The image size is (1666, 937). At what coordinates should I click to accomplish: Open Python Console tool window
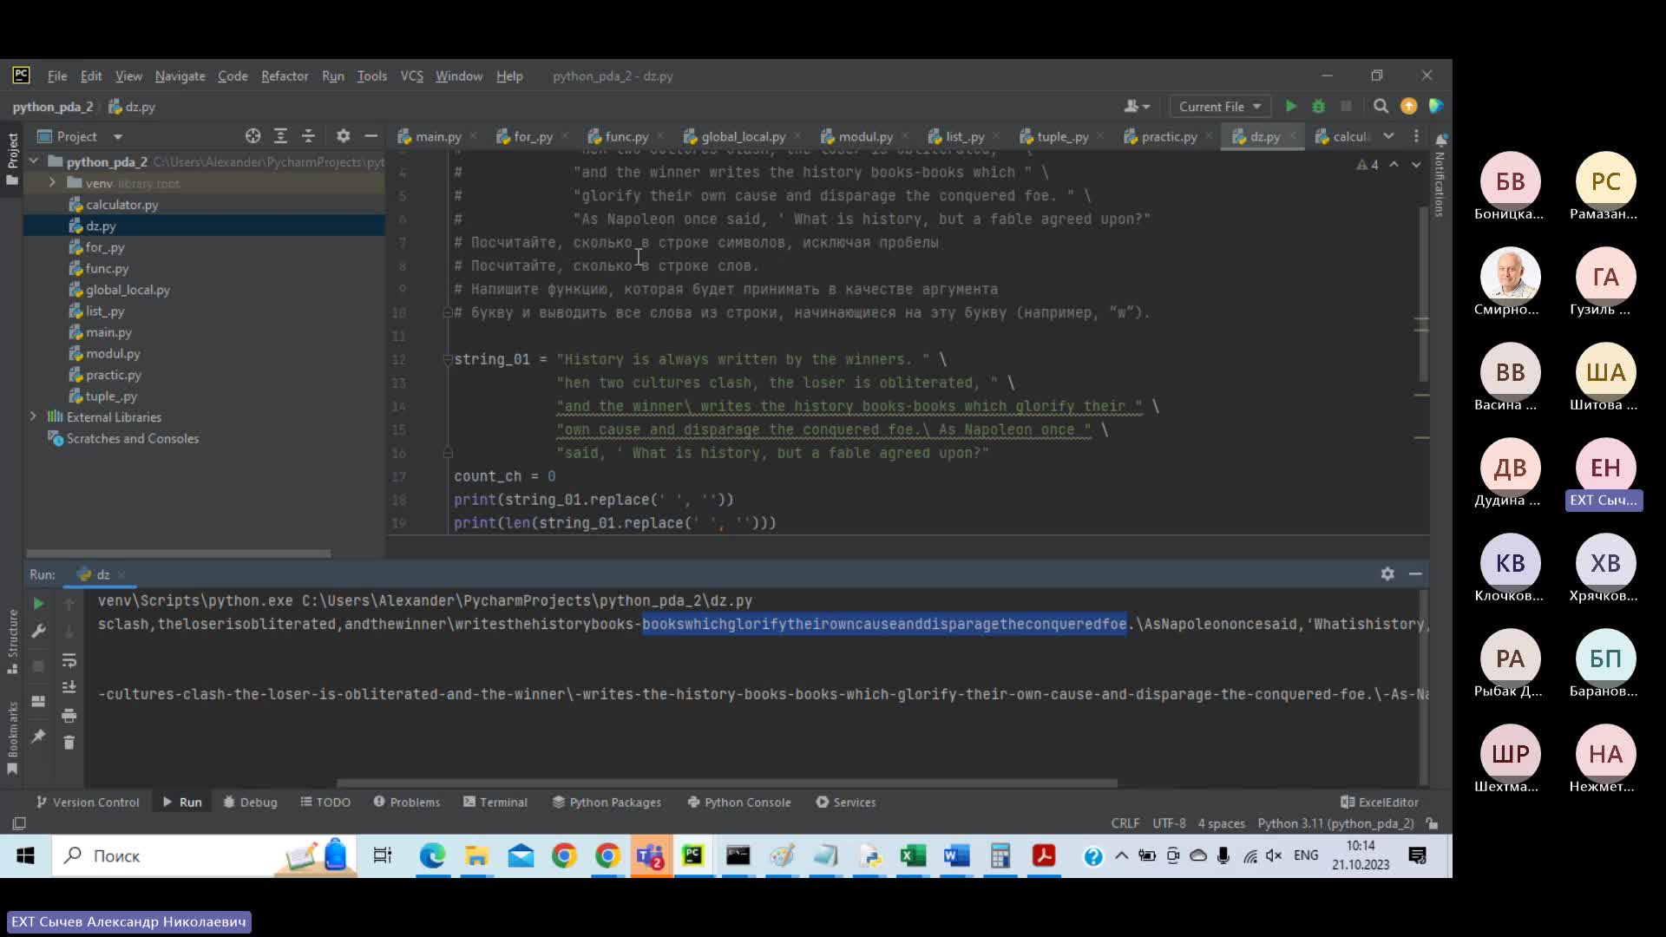[739, 803]
